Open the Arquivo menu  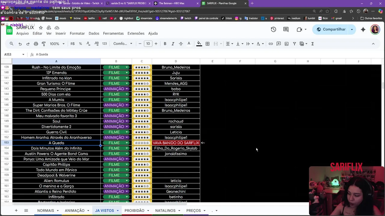pyautogui.click(x=23, y=33)
